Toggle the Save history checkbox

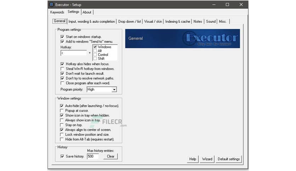(62, 156)
